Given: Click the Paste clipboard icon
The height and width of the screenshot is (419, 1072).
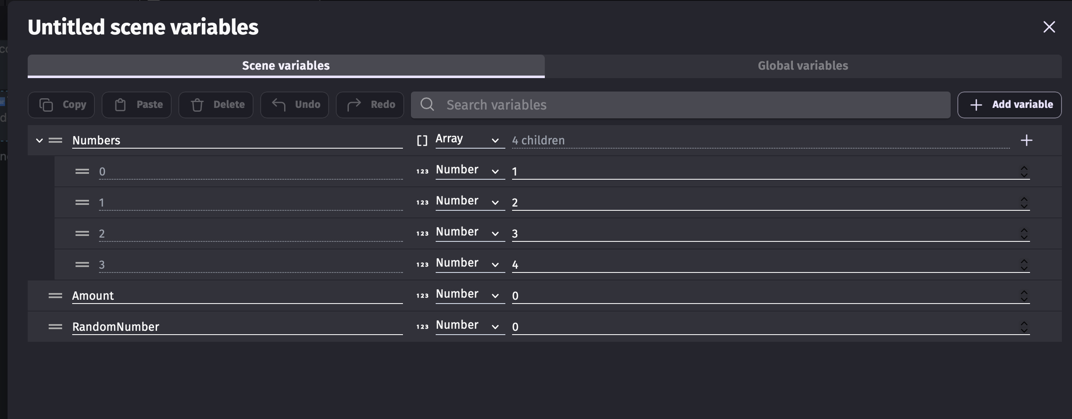Looking at the screenshot, I should [x=120, y=105].
